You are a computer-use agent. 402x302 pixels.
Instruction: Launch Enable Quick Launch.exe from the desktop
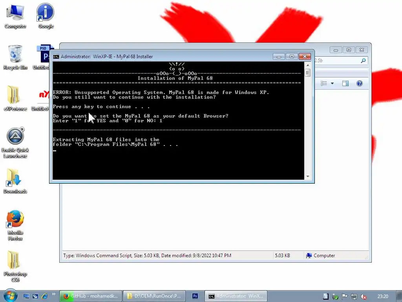pyautogui.click(x=15, y=142)
